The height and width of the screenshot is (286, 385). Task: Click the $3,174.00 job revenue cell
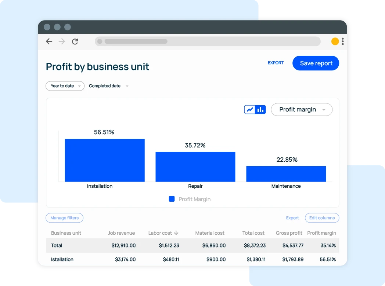click(125, 259)
